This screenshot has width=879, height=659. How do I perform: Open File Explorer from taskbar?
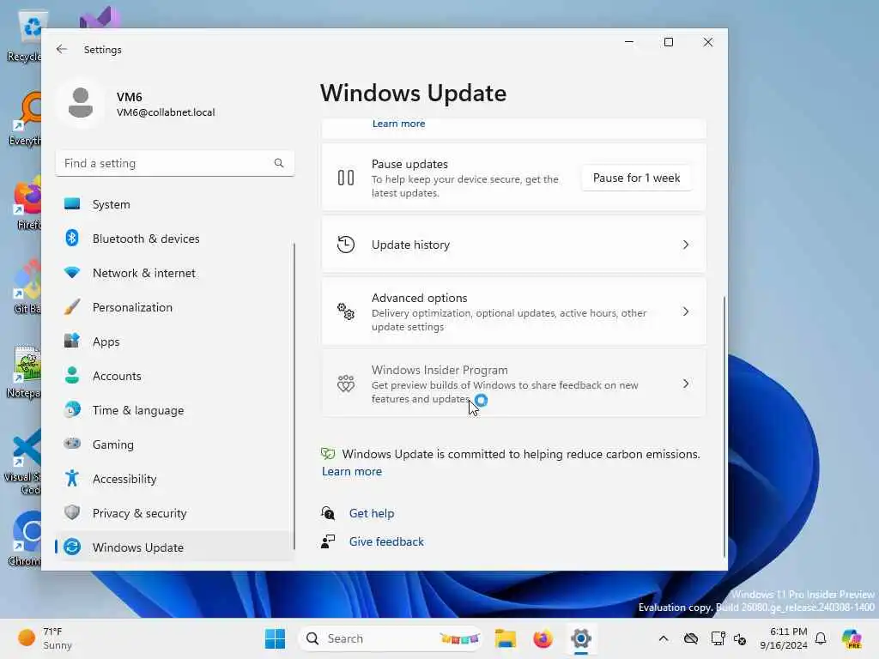coord(505,638)
